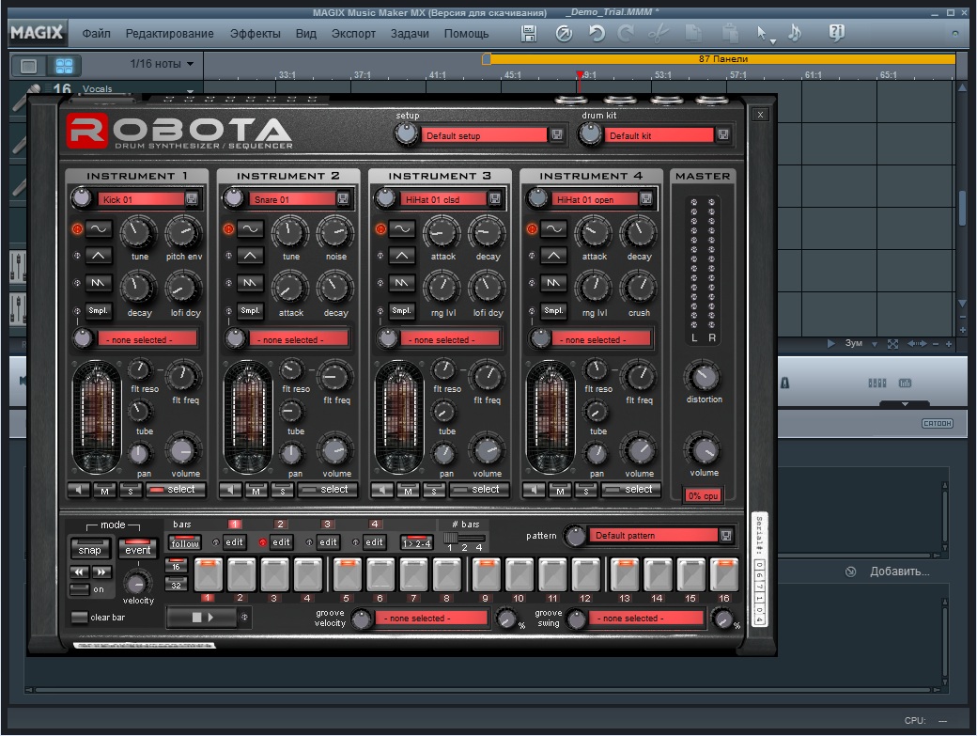This screenshot has height=736, width=977.
Task: Click the select button for Instrument 2
Action: [x=328, y=490]
